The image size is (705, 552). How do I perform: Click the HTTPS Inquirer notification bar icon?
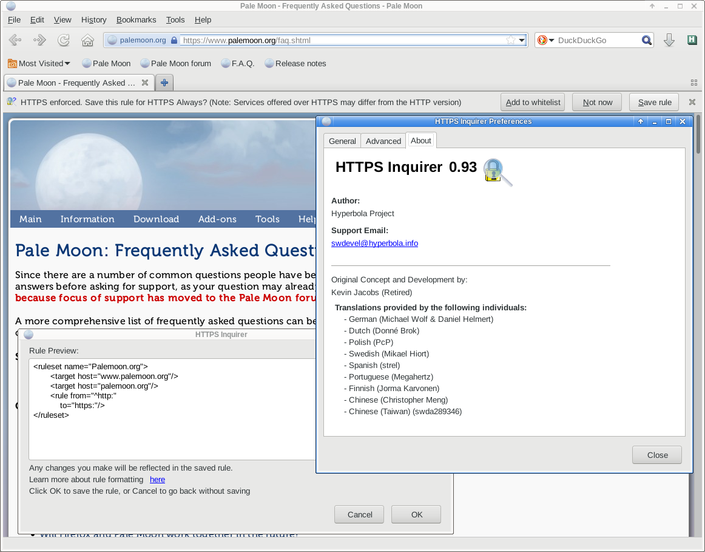(x=12, y=102)
